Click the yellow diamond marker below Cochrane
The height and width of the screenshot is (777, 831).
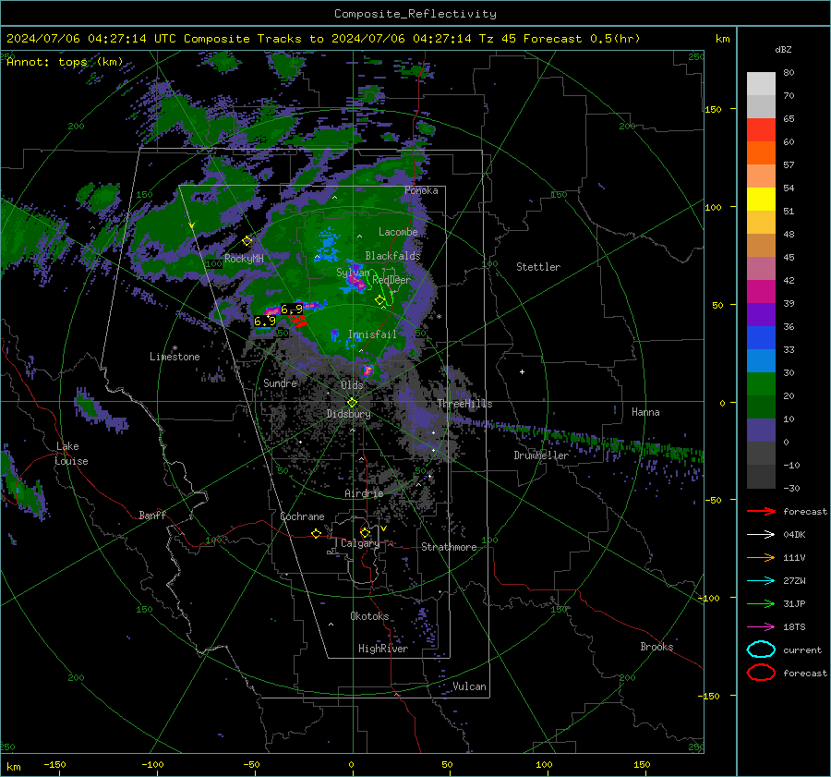tap(316, 534)
